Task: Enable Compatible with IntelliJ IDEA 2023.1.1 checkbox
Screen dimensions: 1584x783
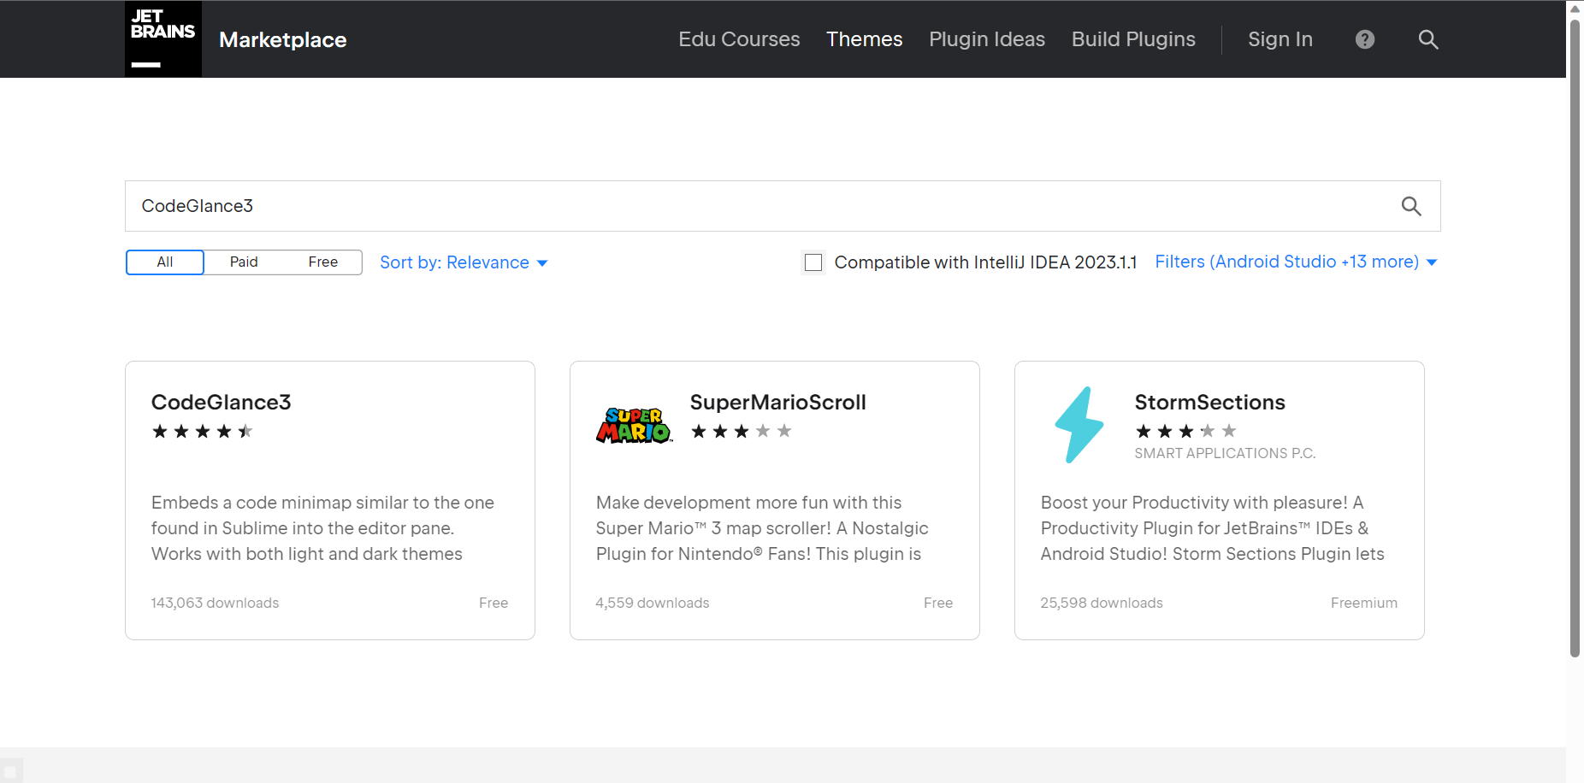Action: pyautogui.click(x=813, y=262)
